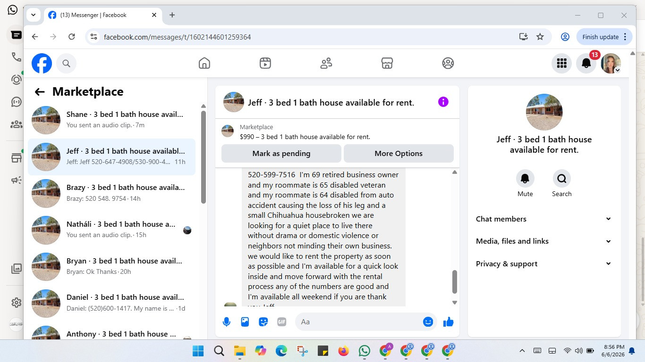Open the Facebook account avatar menu
The width and height of the screenshot is (645, 362).
point(611,63)
